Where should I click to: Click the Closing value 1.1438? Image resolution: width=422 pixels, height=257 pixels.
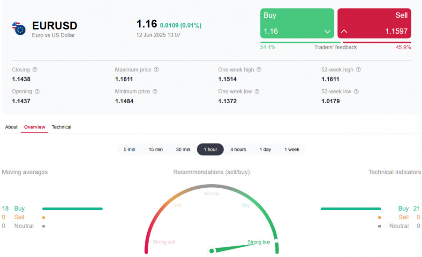[x=21, y=79]
